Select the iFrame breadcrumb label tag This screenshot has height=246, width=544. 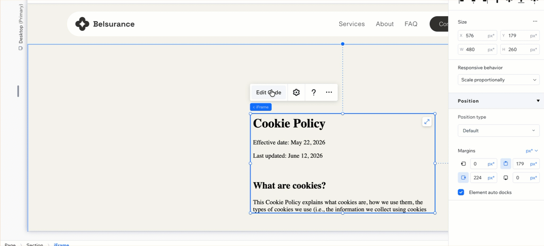(x=261, y=107)
